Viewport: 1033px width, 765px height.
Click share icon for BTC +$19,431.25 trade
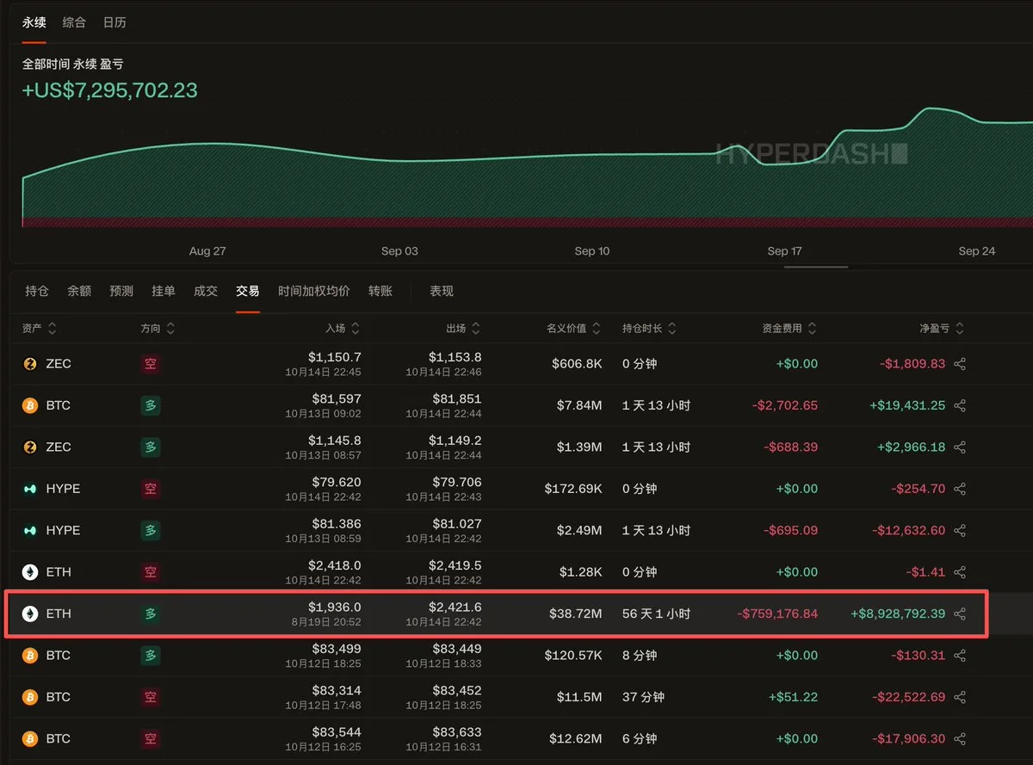(960, 405)
